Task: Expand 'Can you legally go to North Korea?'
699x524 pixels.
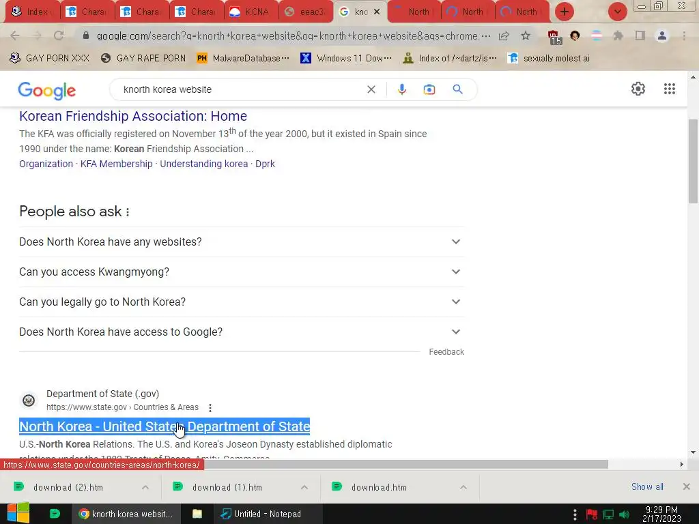Action: [242, 302]
